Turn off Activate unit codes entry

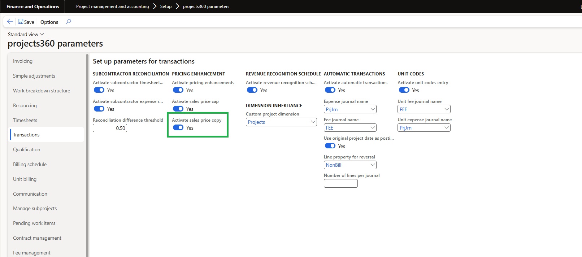tap(404, 90)
